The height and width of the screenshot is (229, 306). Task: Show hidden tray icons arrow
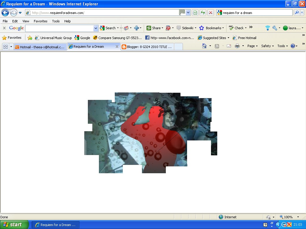(x=278, y=225)
